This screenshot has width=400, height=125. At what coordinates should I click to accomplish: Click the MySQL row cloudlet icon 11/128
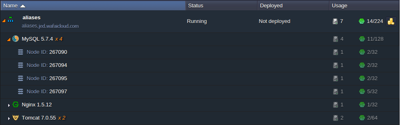pos(362,39)
